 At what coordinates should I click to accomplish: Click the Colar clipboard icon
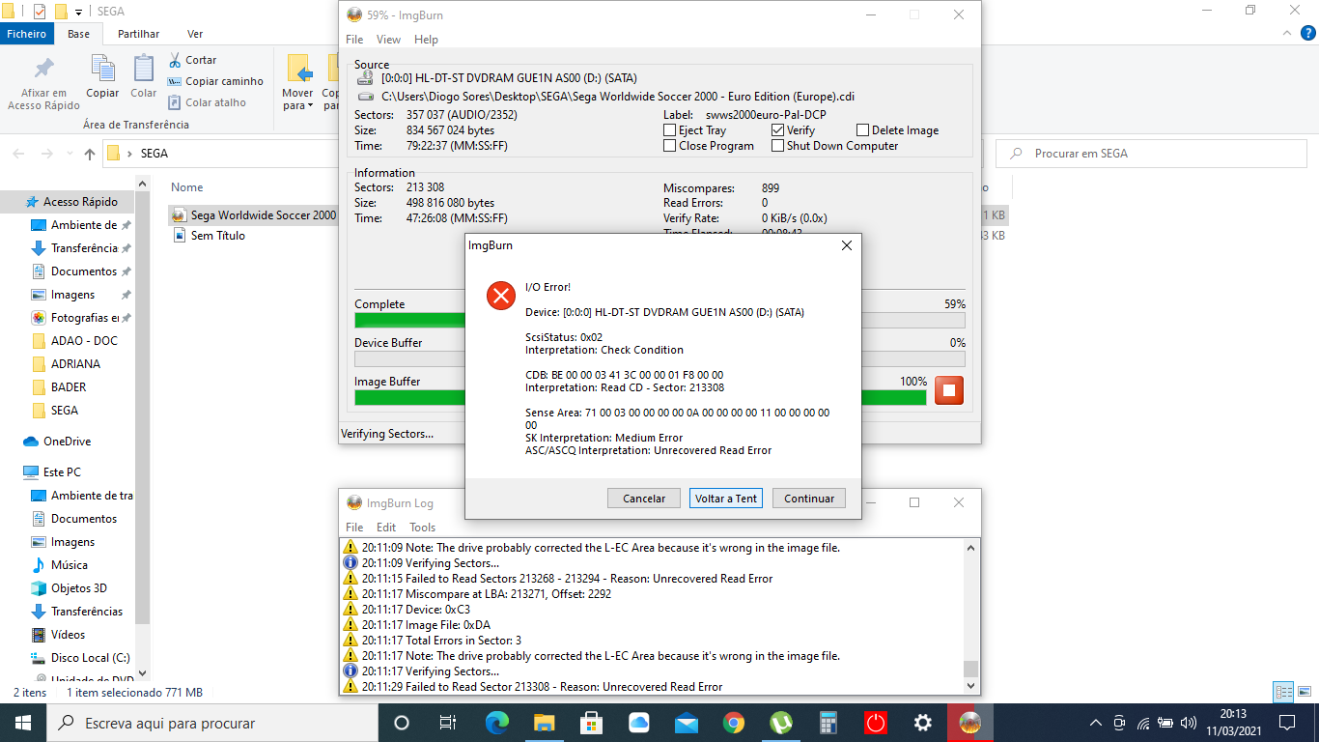144,68
